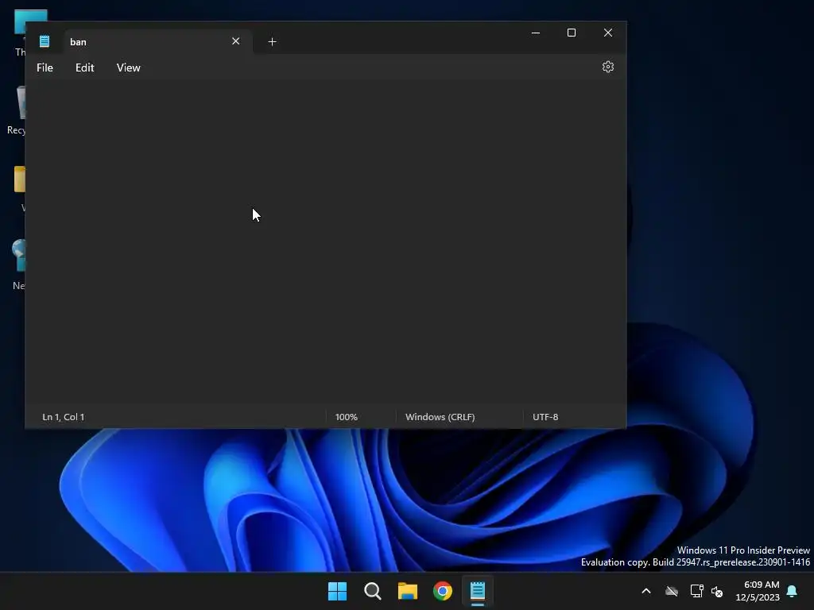Click the muted volume tray icon
The image size is (814, 610).
717,591
